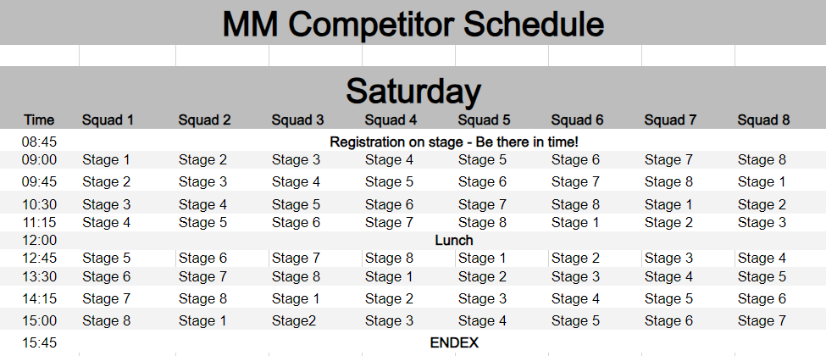The image size is (826, 356).
Task: Select Squad 5's Stage 6 cell at 09:45
Action: click(482, 181)
